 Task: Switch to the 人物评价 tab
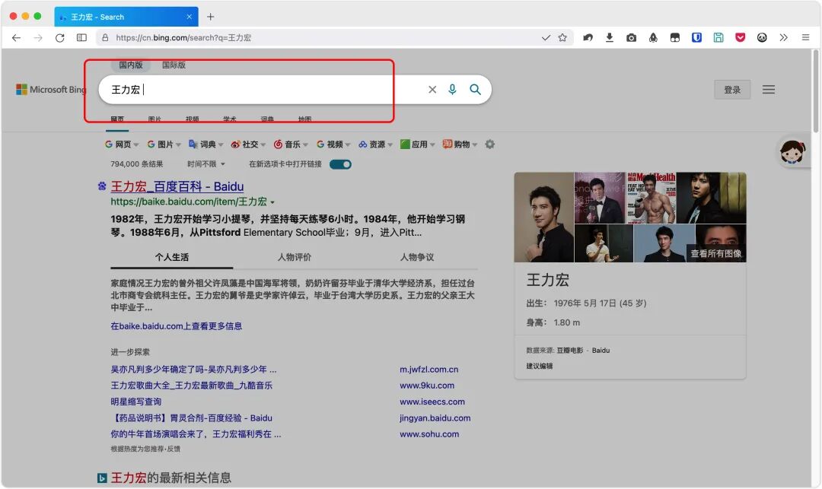click(x=294, y=257)
